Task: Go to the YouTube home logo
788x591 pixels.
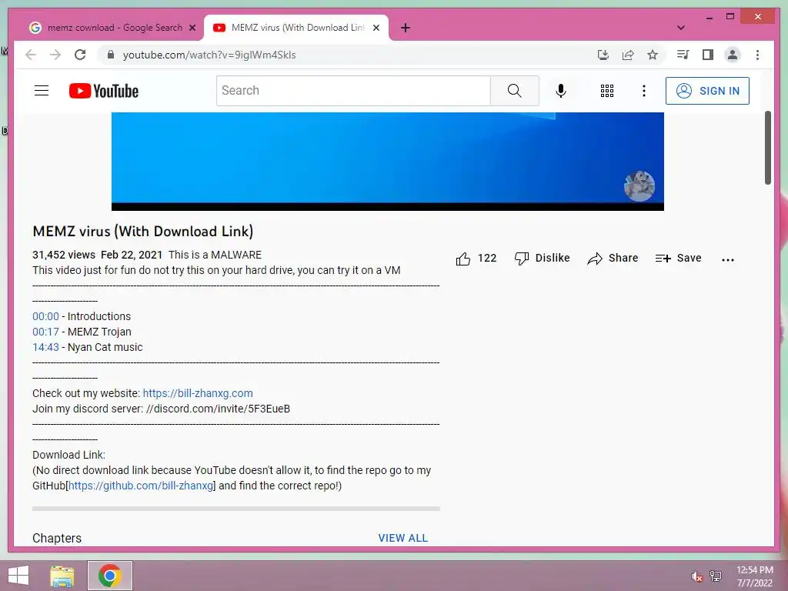Action: [104, 91]
